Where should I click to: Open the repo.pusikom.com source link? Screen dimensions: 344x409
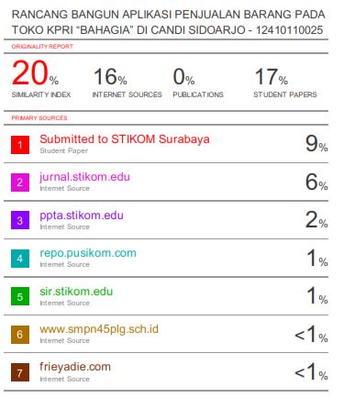(x=88, y=253)
